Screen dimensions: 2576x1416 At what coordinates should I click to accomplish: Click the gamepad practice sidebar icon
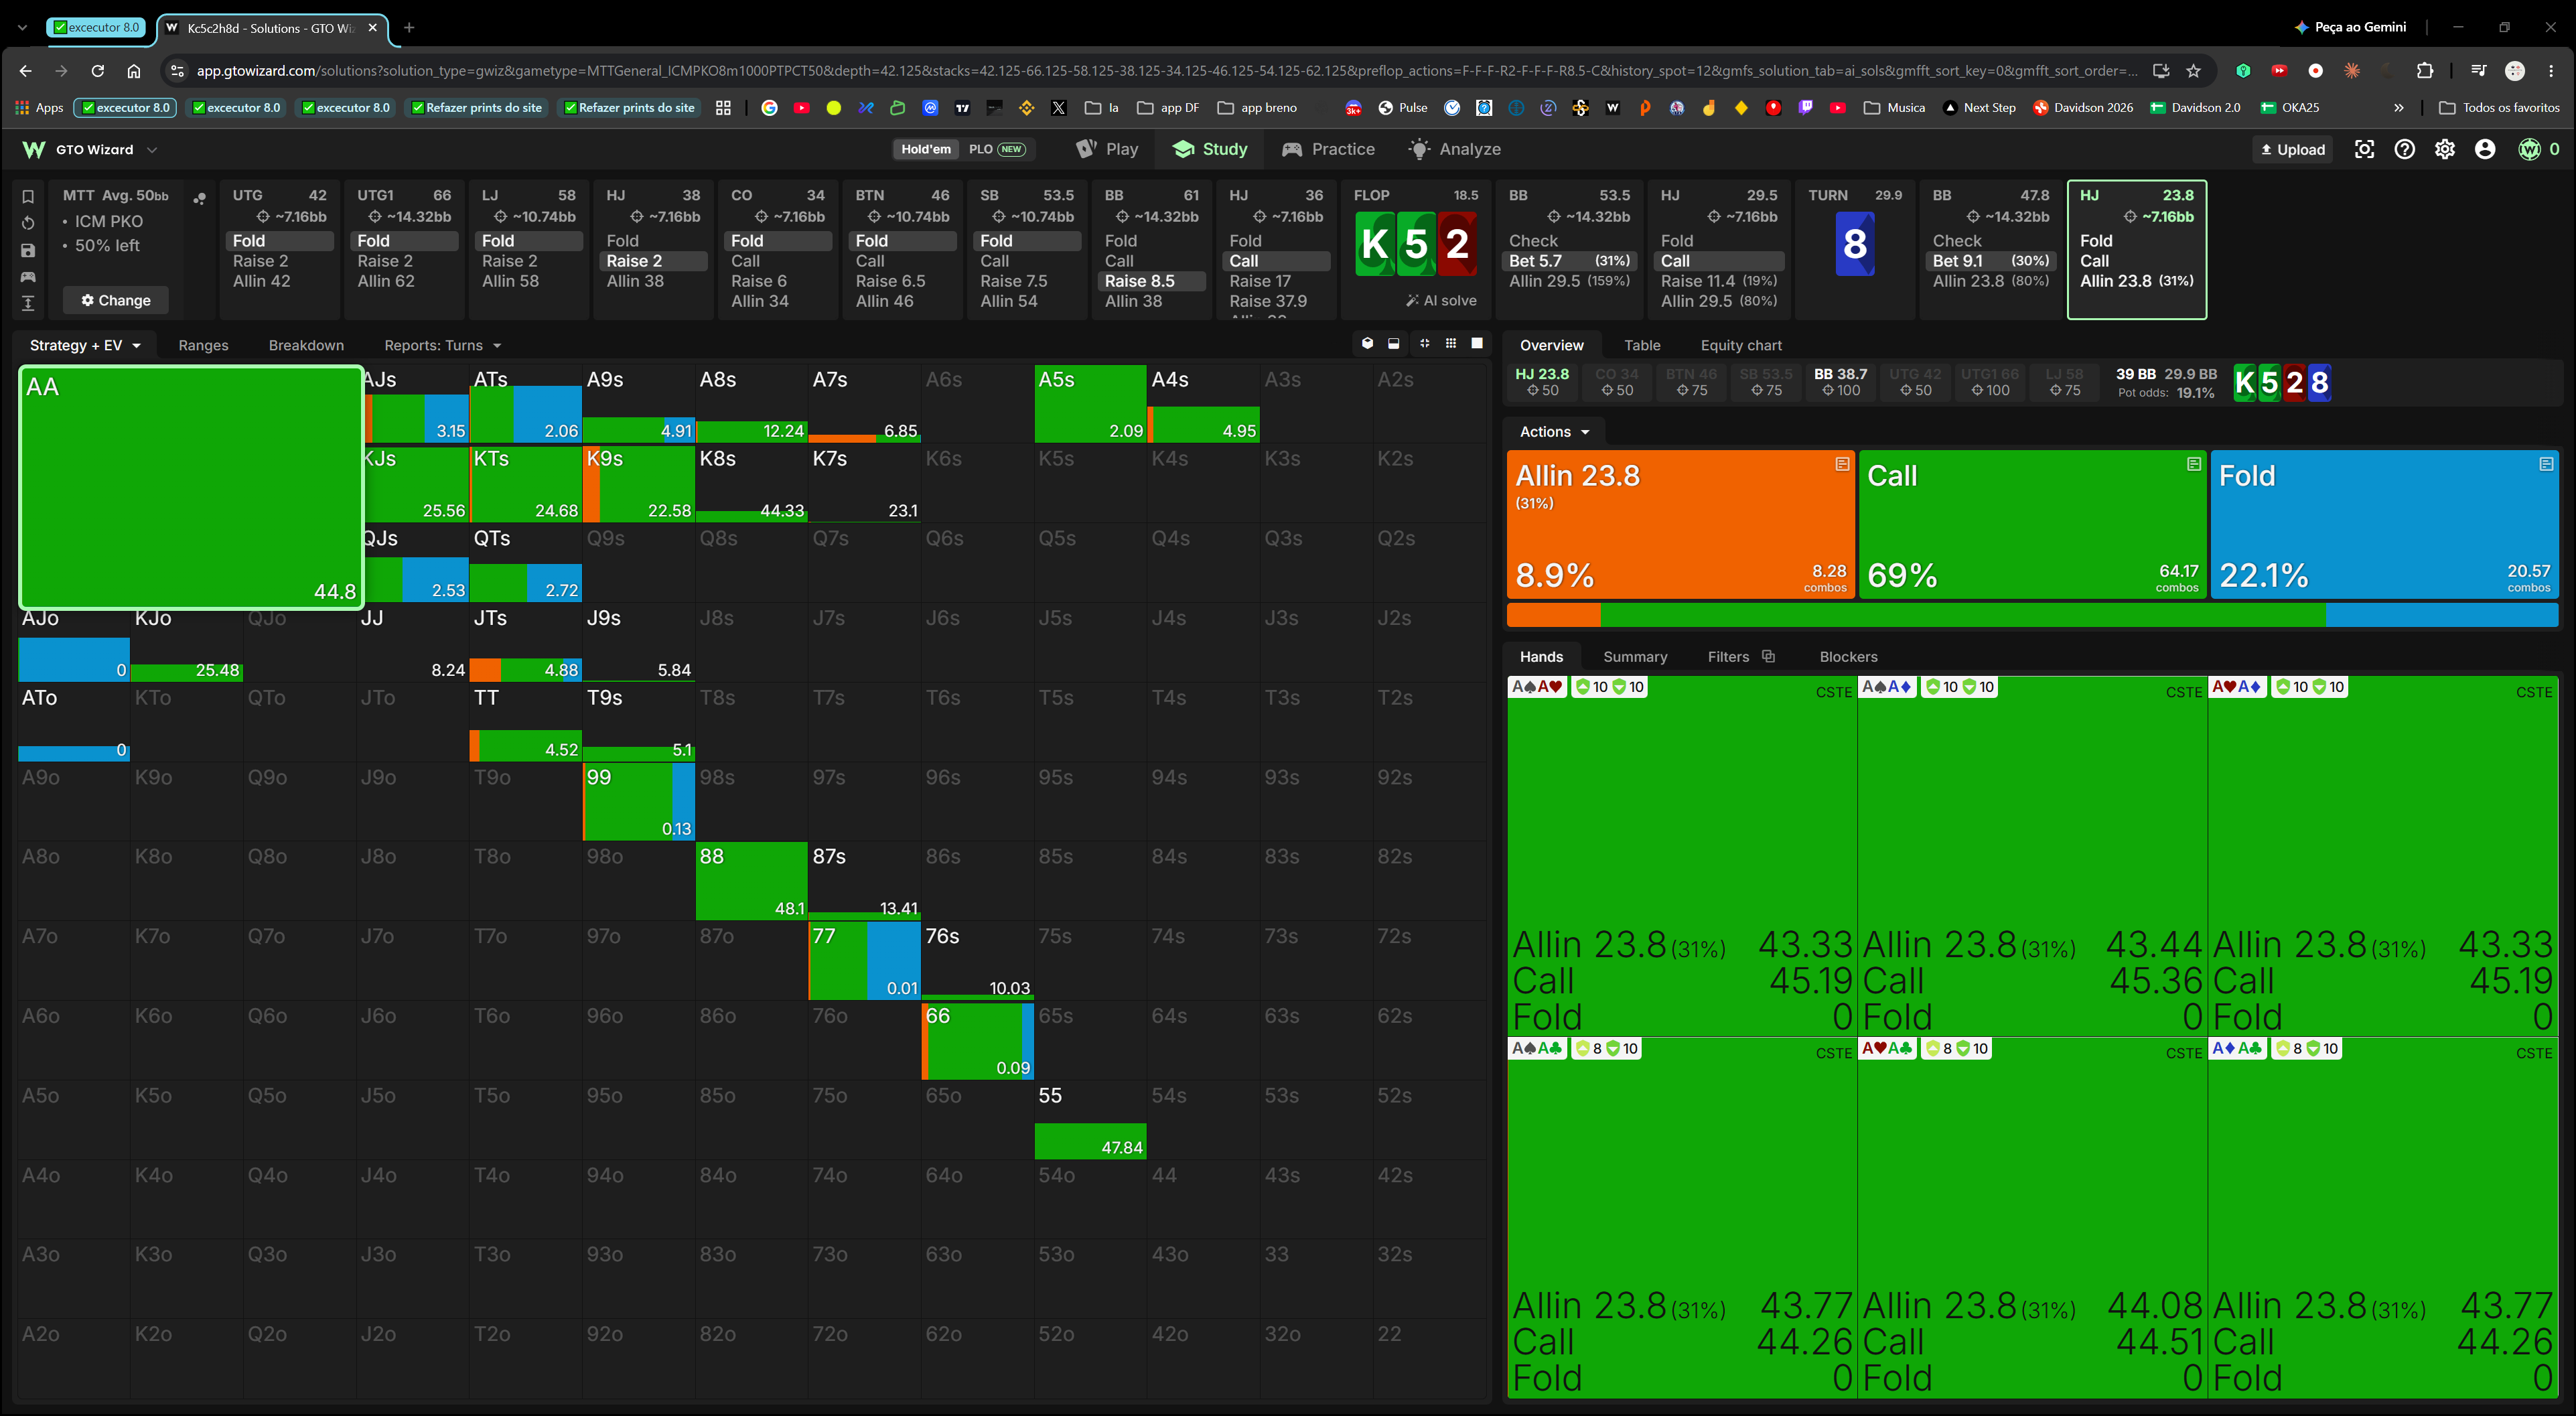28,276
